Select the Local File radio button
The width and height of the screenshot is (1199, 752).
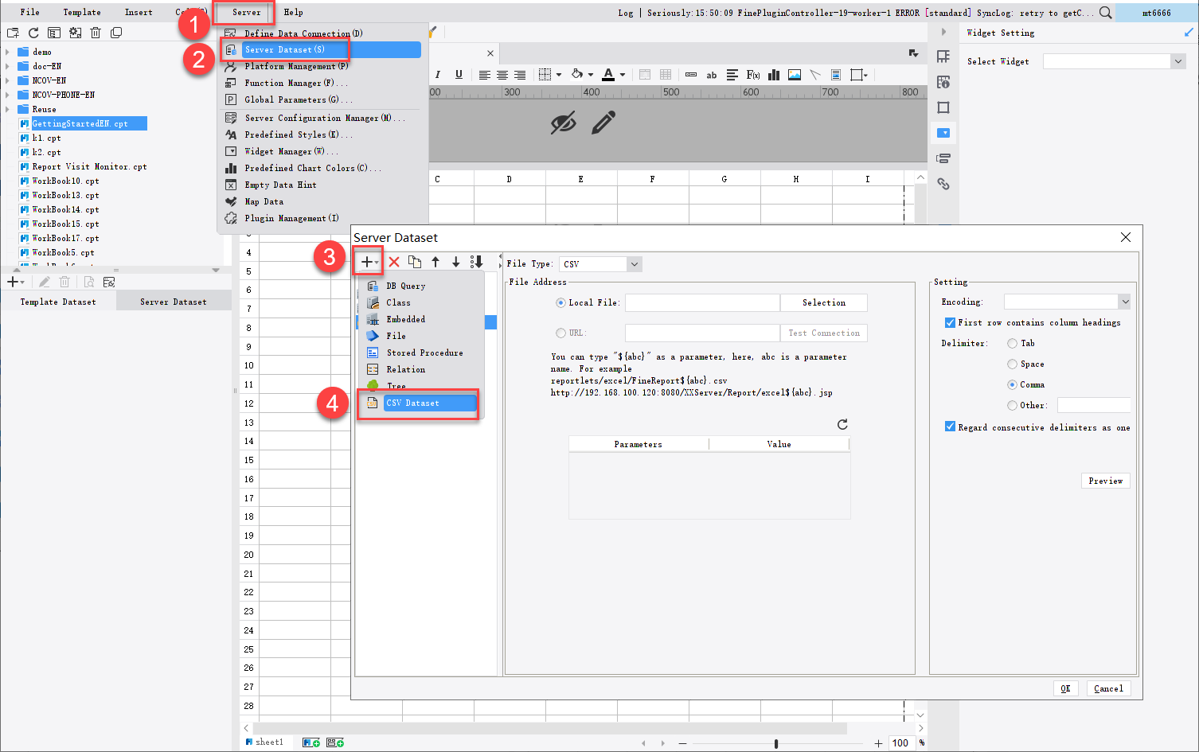click(560, 302)
